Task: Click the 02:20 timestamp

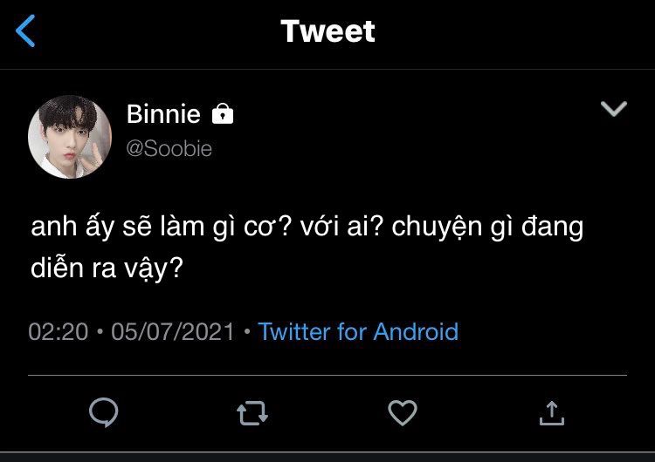Action: coord(58,331)
